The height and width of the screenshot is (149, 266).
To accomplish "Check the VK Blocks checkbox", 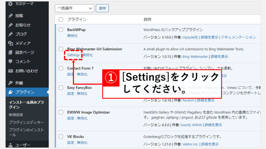I will (61, 137).
